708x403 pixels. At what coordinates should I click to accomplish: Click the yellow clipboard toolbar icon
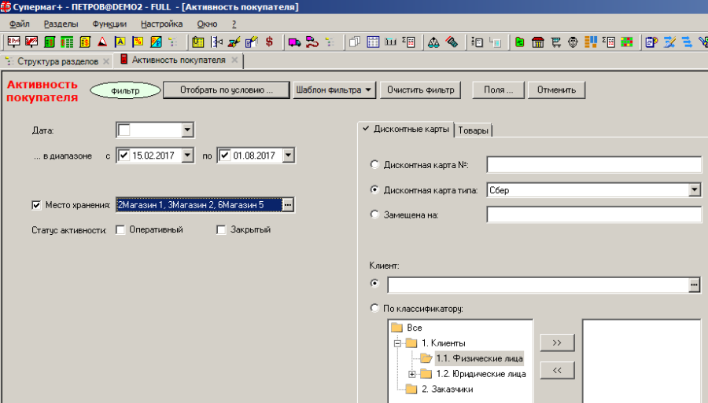coord(197,42)
